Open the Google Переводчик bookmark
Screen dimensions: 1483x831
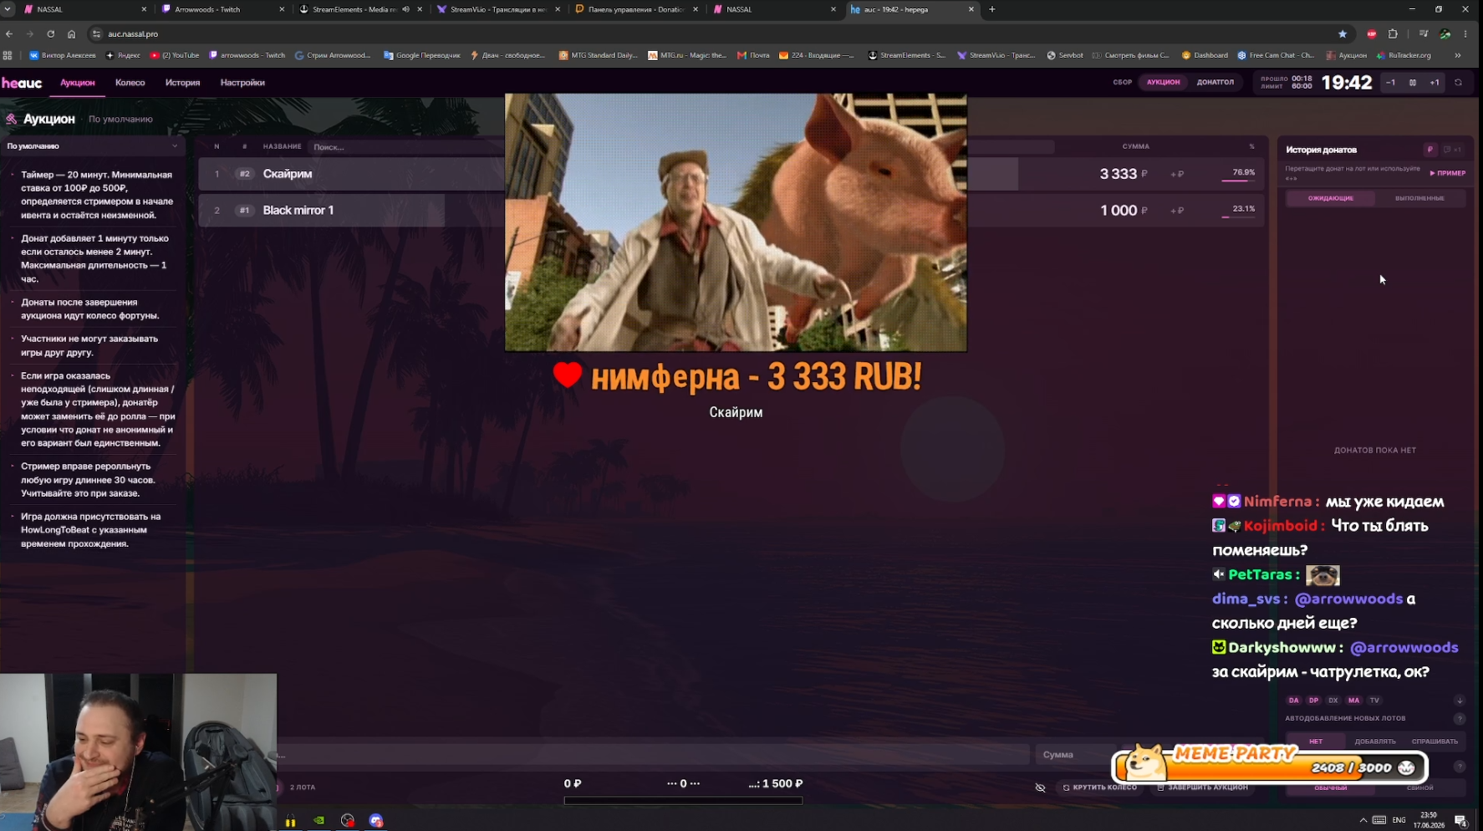[x=422, y=55]
